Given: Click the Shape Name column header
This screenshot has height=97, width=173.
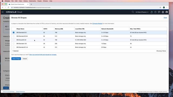Looking at the screenshot, I should (x=21, y=29).
